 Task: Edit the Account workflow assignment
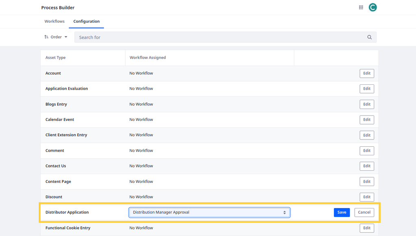[x=366, y=73]
